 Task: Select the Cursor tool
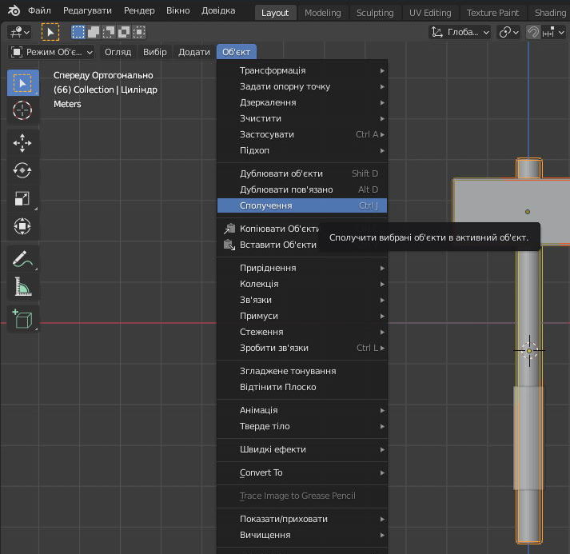pyautogui.click(x=23, y=110)
